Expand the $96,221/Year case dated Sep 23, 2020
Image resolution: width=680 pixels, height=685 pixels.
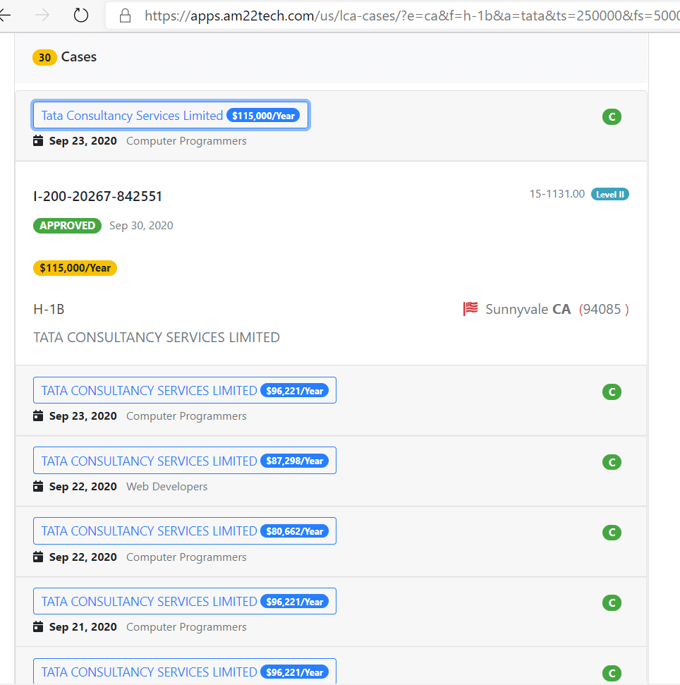pyautogui.click(x=185, y=390)
